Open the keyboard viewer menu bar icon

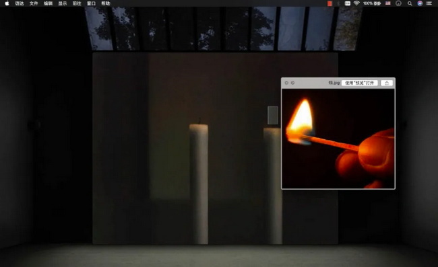click(348, 3)
